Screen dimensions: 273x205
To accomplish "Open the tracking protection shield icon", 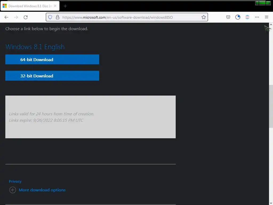I will [50, 17].
